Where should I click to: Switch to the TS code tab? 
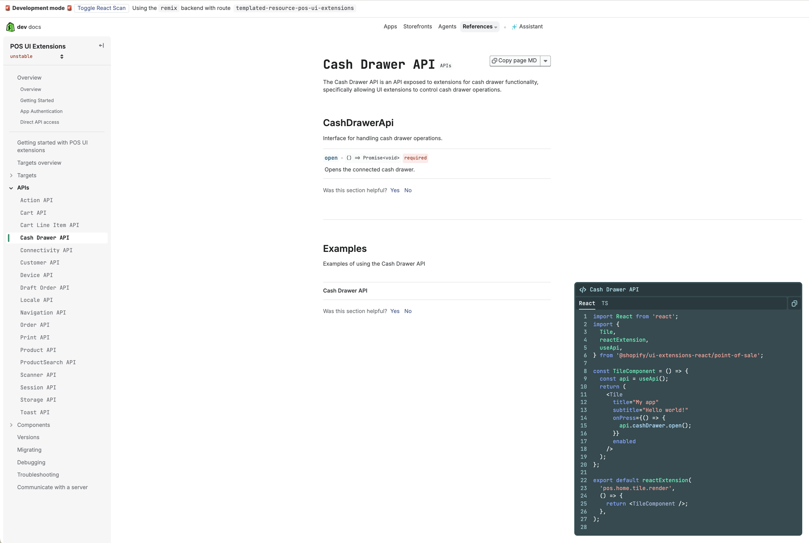click(605, 303)
